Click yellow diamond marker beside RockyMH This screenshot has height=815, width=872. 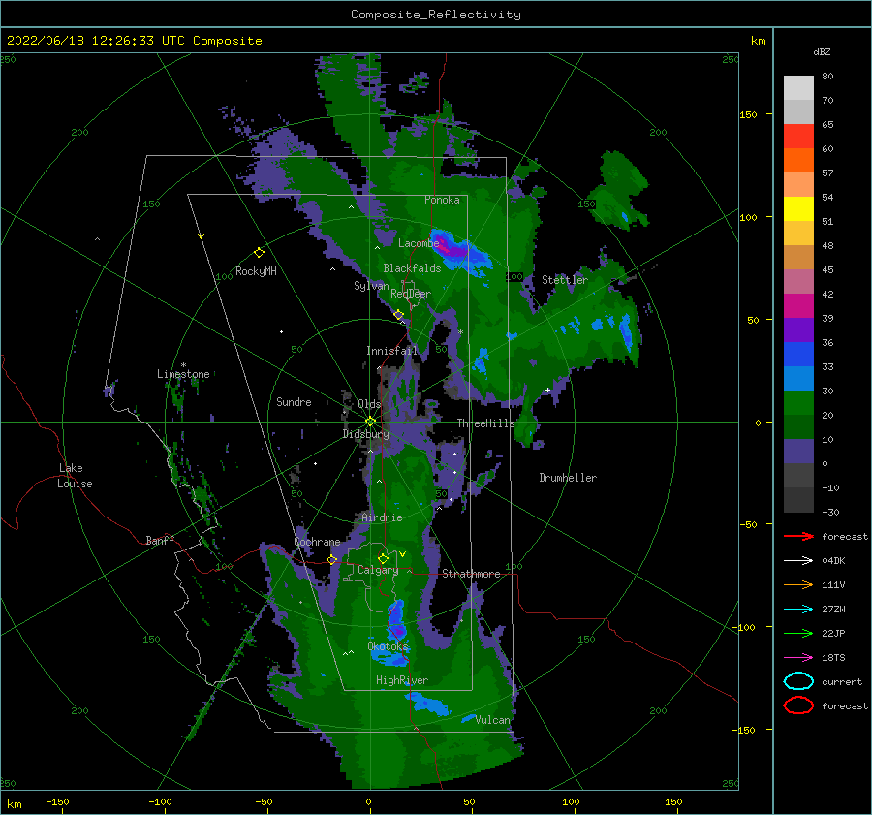tap(259, 253)
